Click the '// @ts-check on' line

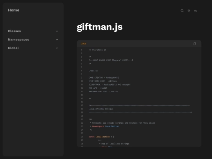(x=97, y=50)
